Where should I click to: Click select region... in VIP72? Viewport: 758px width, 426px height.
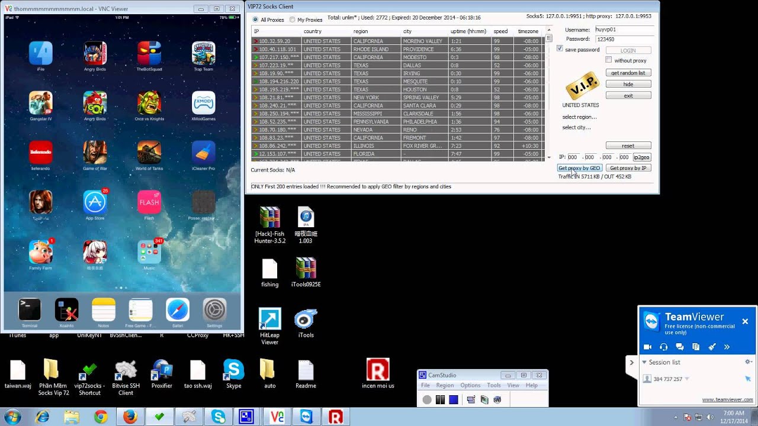point(579,117)
